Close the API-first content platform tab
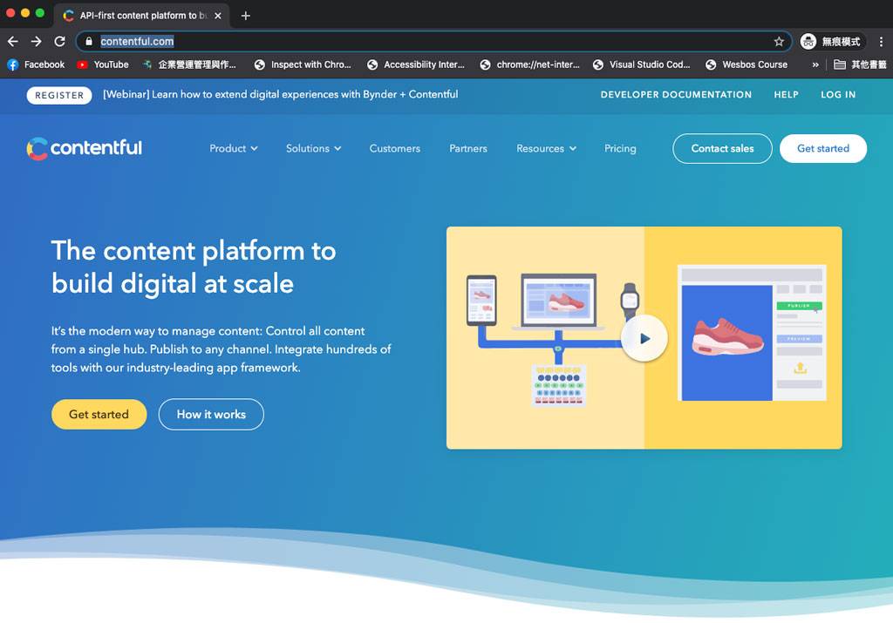This screenshot has height=623, width=893. click(x=217, y=16)
